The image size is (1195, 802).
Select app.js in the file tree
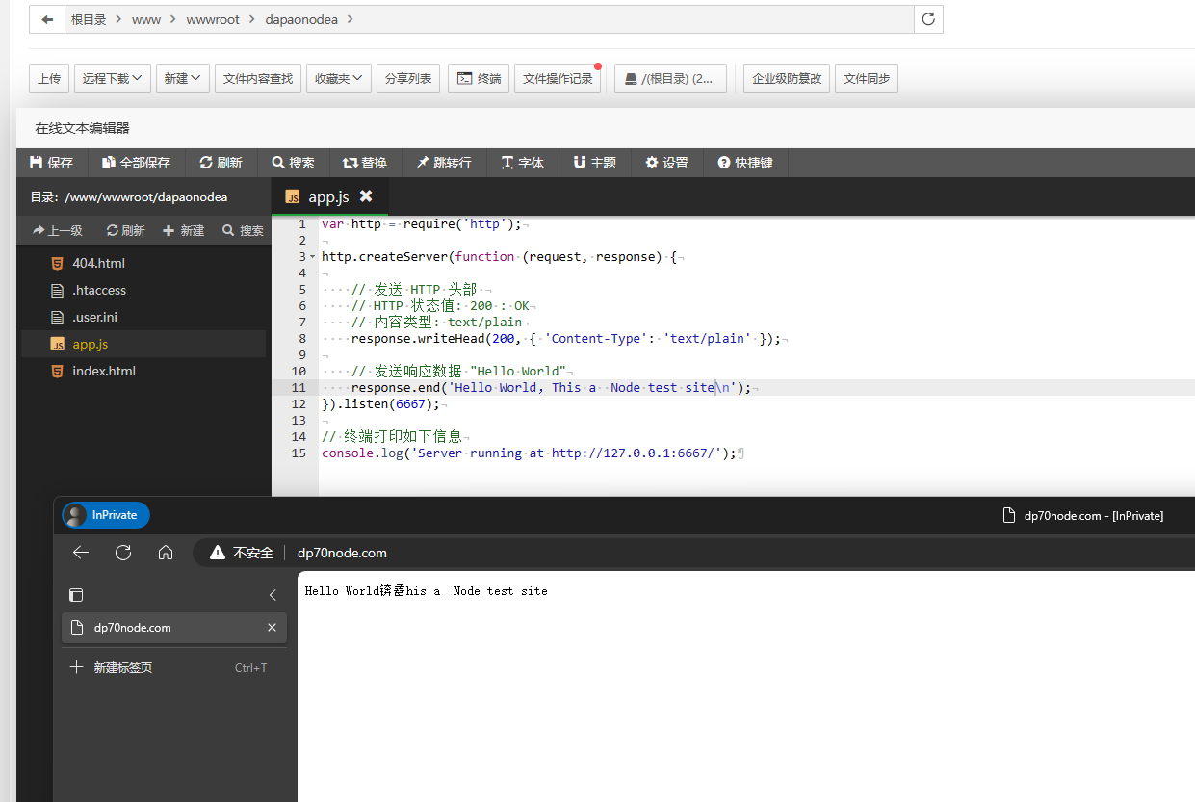coord(143,344)
